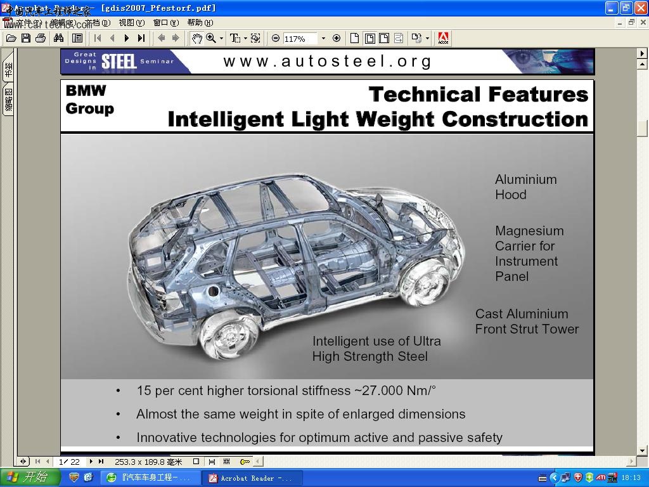
Task: Click the 1/22 page number field
Action: point(69,462)
